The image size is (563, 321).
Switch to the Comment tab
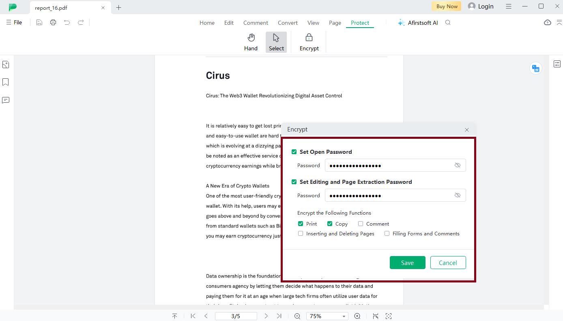click(x=256, y=23)
